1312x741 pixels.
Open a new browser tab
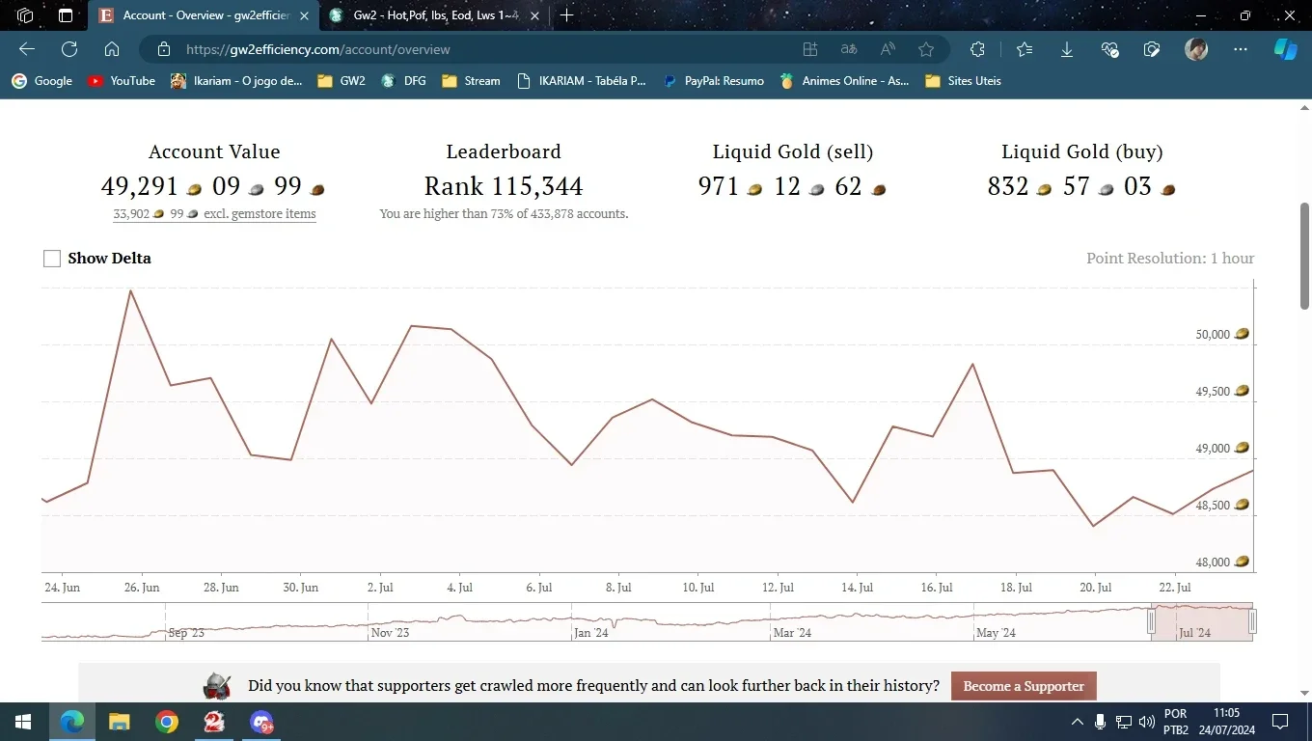click(x=567, y=15)
